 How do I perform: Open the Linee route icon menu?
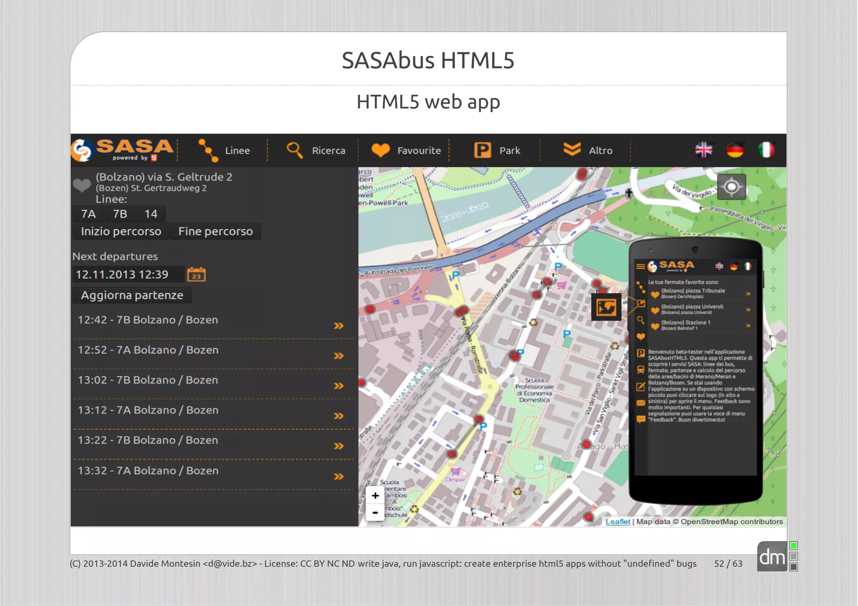click(x=224, y=150)
